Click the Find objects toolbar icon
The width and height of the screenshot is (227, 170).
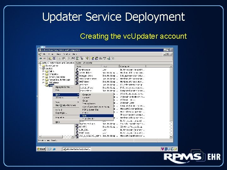[x=109, y=59]
